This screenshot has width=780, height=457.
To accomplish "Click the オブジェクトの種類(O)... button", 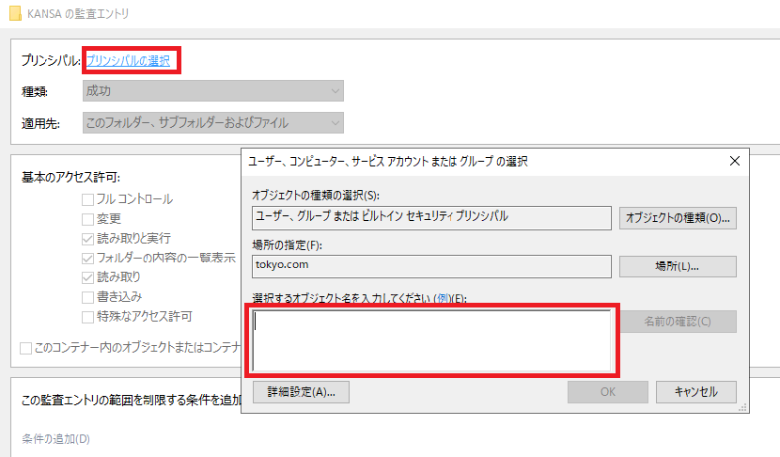I will coord(678,218).
